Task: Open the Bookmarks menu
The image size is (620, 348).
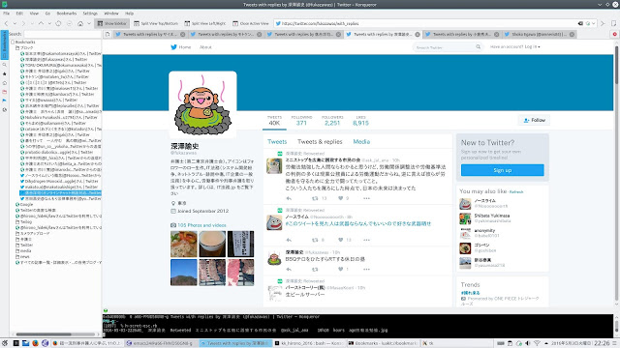Action: point(67,14)
